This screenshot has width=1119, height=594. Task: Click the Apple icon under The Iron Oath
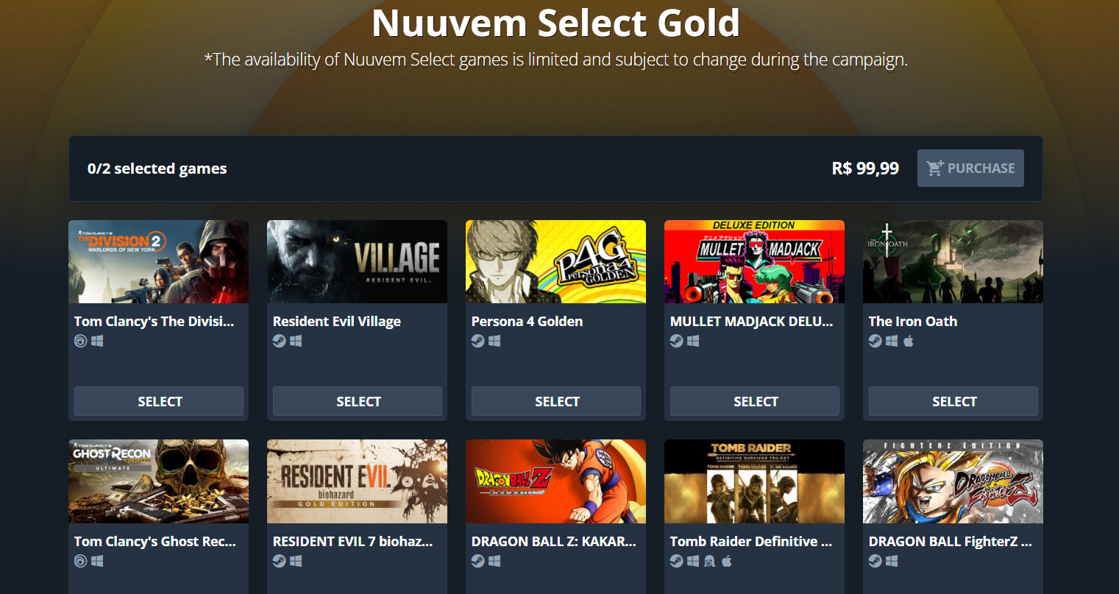pos(909,341)
